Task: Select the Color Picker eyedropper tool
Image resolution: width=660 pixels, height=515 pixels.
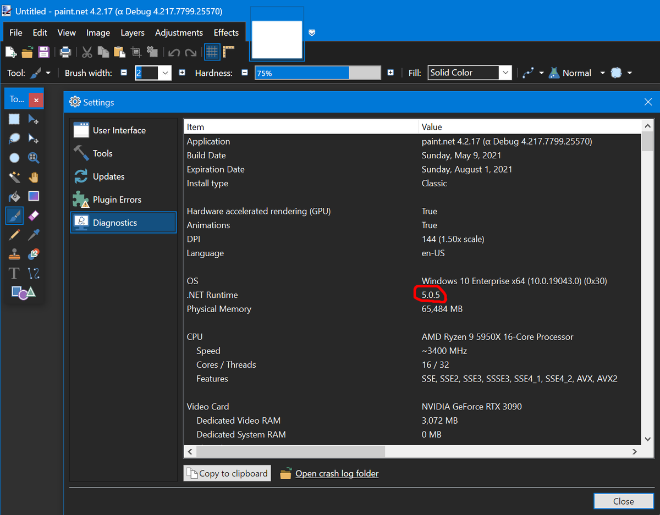Action: tap(34, 235)
